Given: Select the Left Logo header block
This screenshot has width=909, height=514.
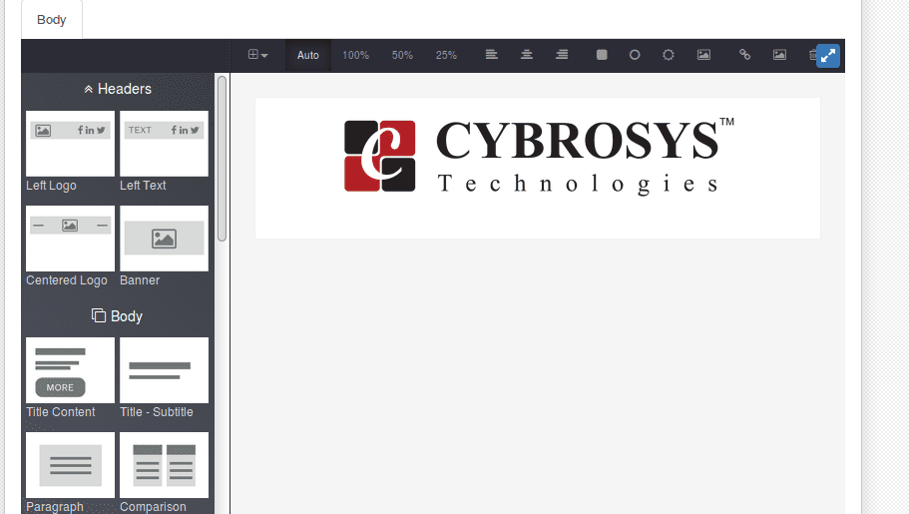Looking at the screenshot, I should 70,144.
